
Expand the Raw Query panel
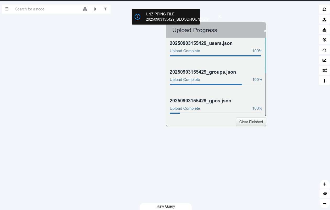click(166, 206)
